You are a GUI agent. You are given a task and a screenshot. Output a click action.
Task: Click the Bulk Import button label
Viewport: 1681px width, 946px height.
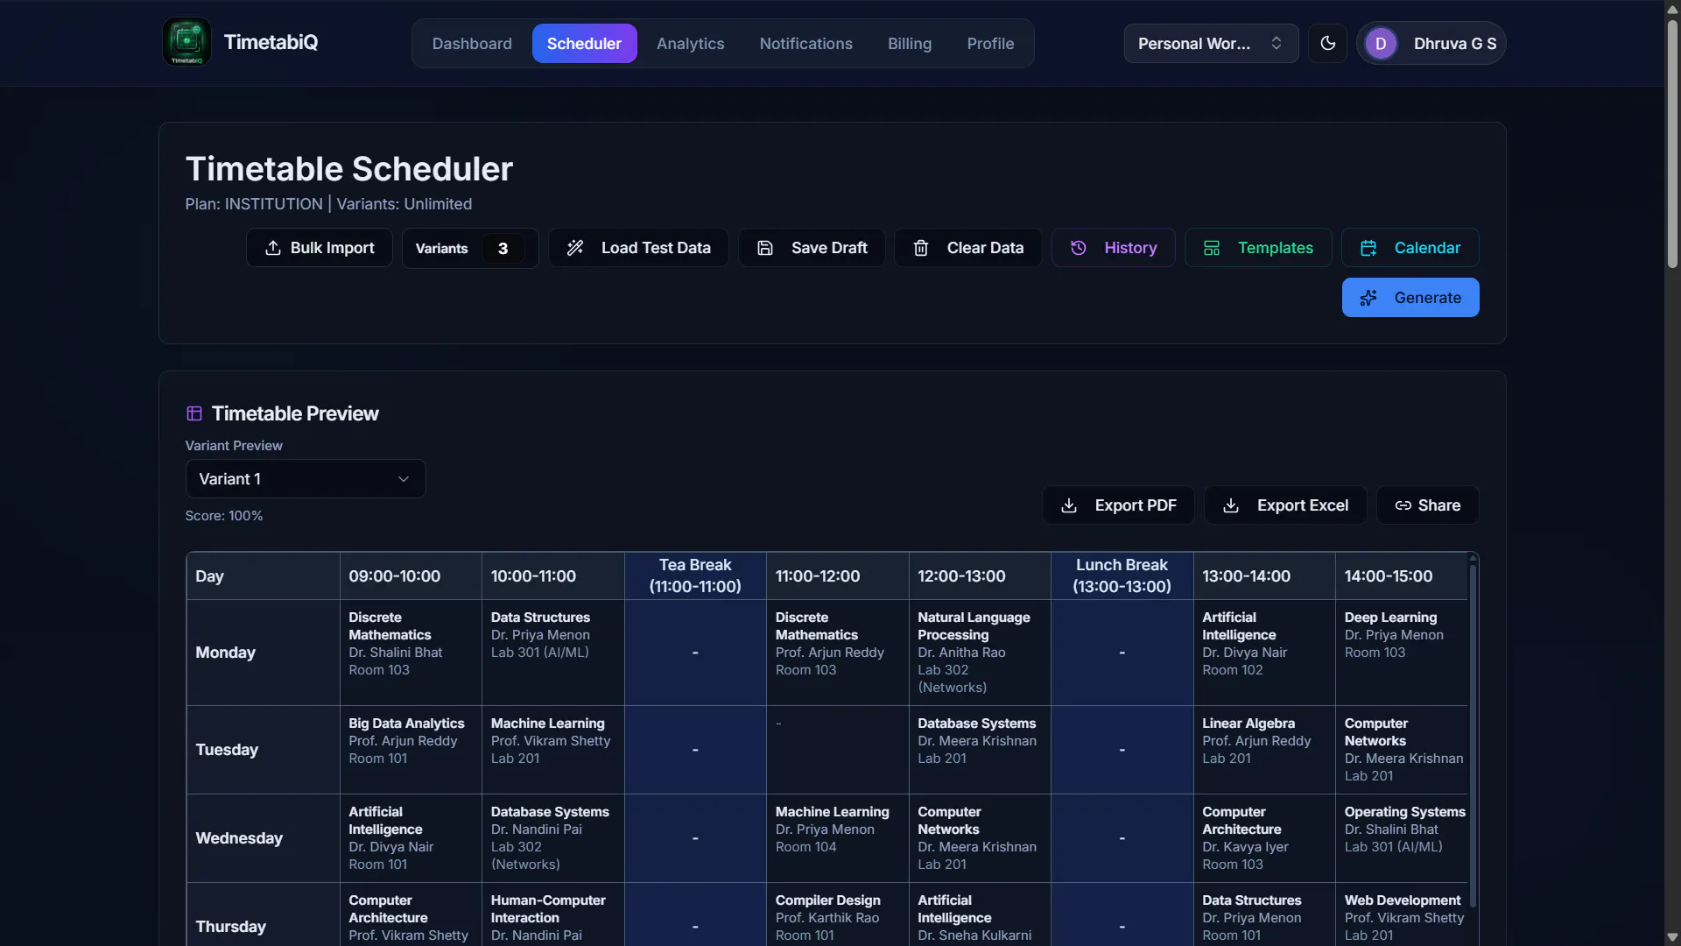332,248
